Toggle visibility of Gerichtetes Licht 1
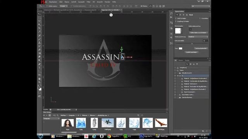Screen dimensions: 248x139 click(x=175, y=95)
